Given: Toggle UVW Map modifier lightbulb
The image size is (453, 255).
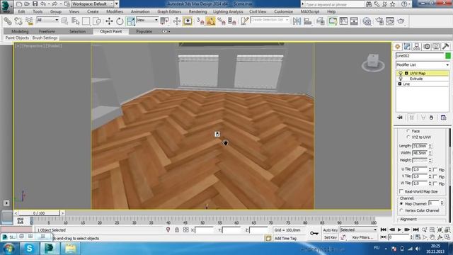Looking at the screenshot, I should point(401,74).
